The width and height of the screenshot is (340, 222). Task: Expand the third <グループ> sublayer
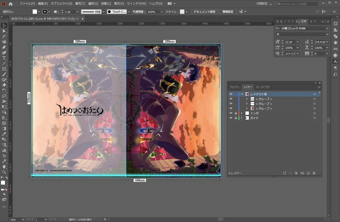247,108
